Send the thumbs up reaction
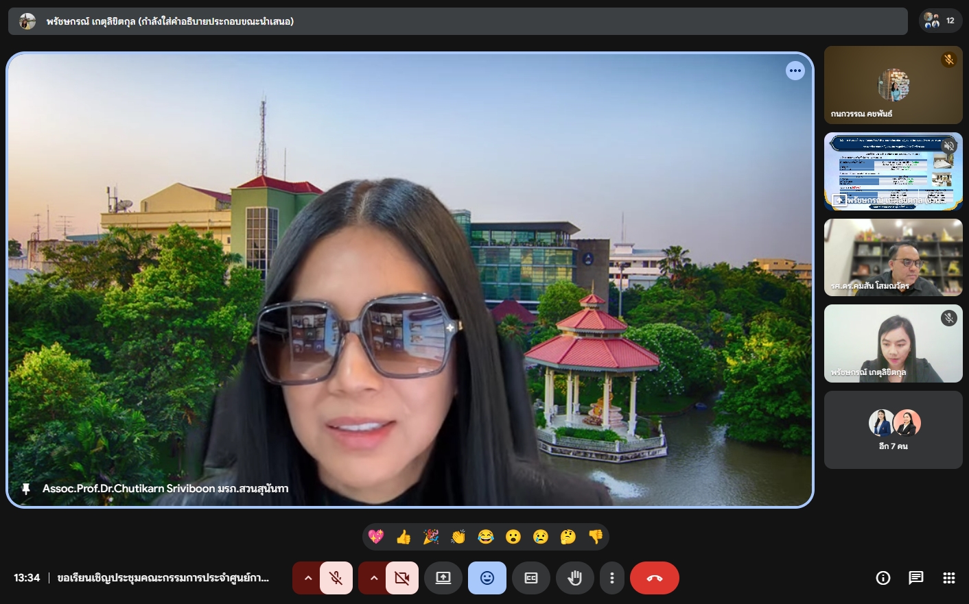The width and height of the screenshot is (969, 604). [x=404, y=537]
